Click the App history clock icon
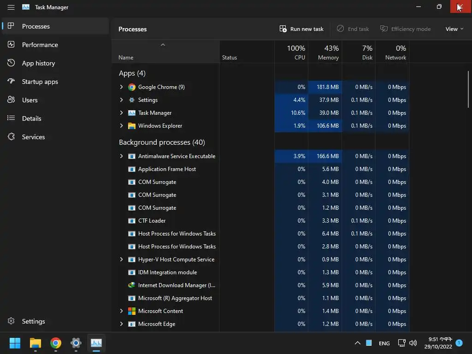 pyautogui.click(x=11, y=63)
